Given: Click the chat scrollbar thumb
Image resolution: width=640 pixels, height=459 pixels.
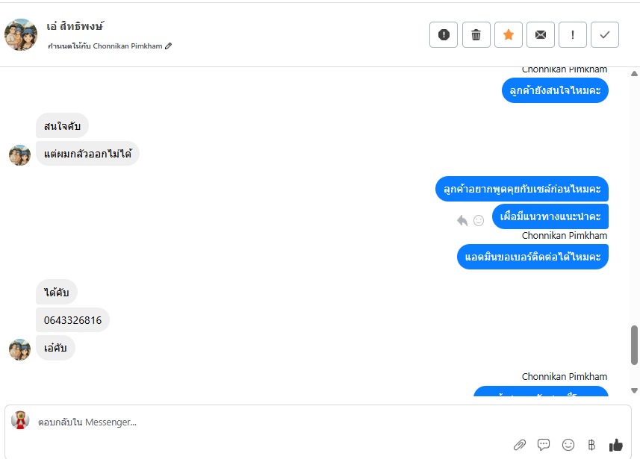Looking at the screenshot, I should pyautogui.click(x=634, y=345).
